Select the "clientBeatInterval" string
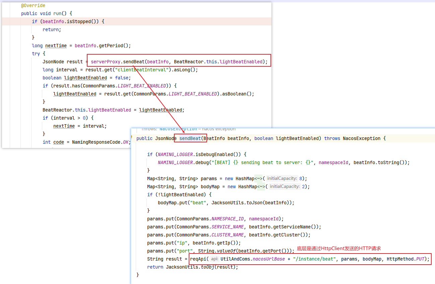The height and width of the screenshot is (284, 435). click(142, 70)
